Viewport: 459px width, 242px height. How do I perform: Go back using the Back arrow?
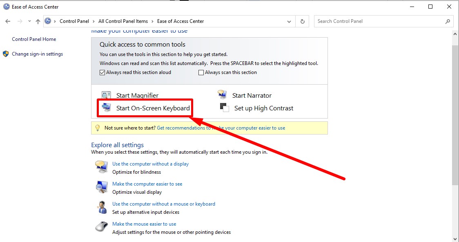8,21
